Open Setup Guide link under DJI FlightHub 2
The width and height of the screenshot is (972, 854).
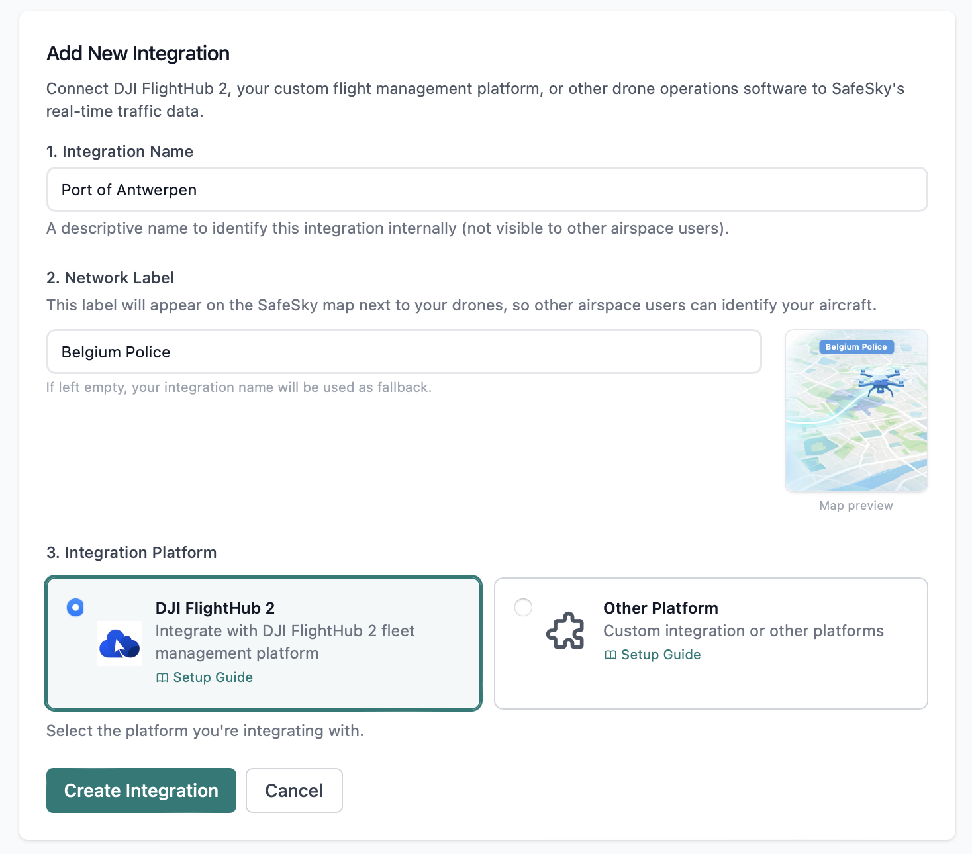(205, 677)
